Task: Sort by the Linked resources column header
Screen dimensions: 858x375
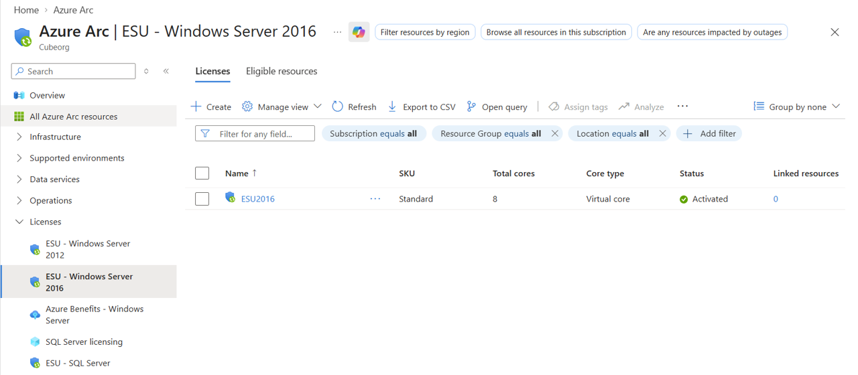Action: [x=806, y=173]
